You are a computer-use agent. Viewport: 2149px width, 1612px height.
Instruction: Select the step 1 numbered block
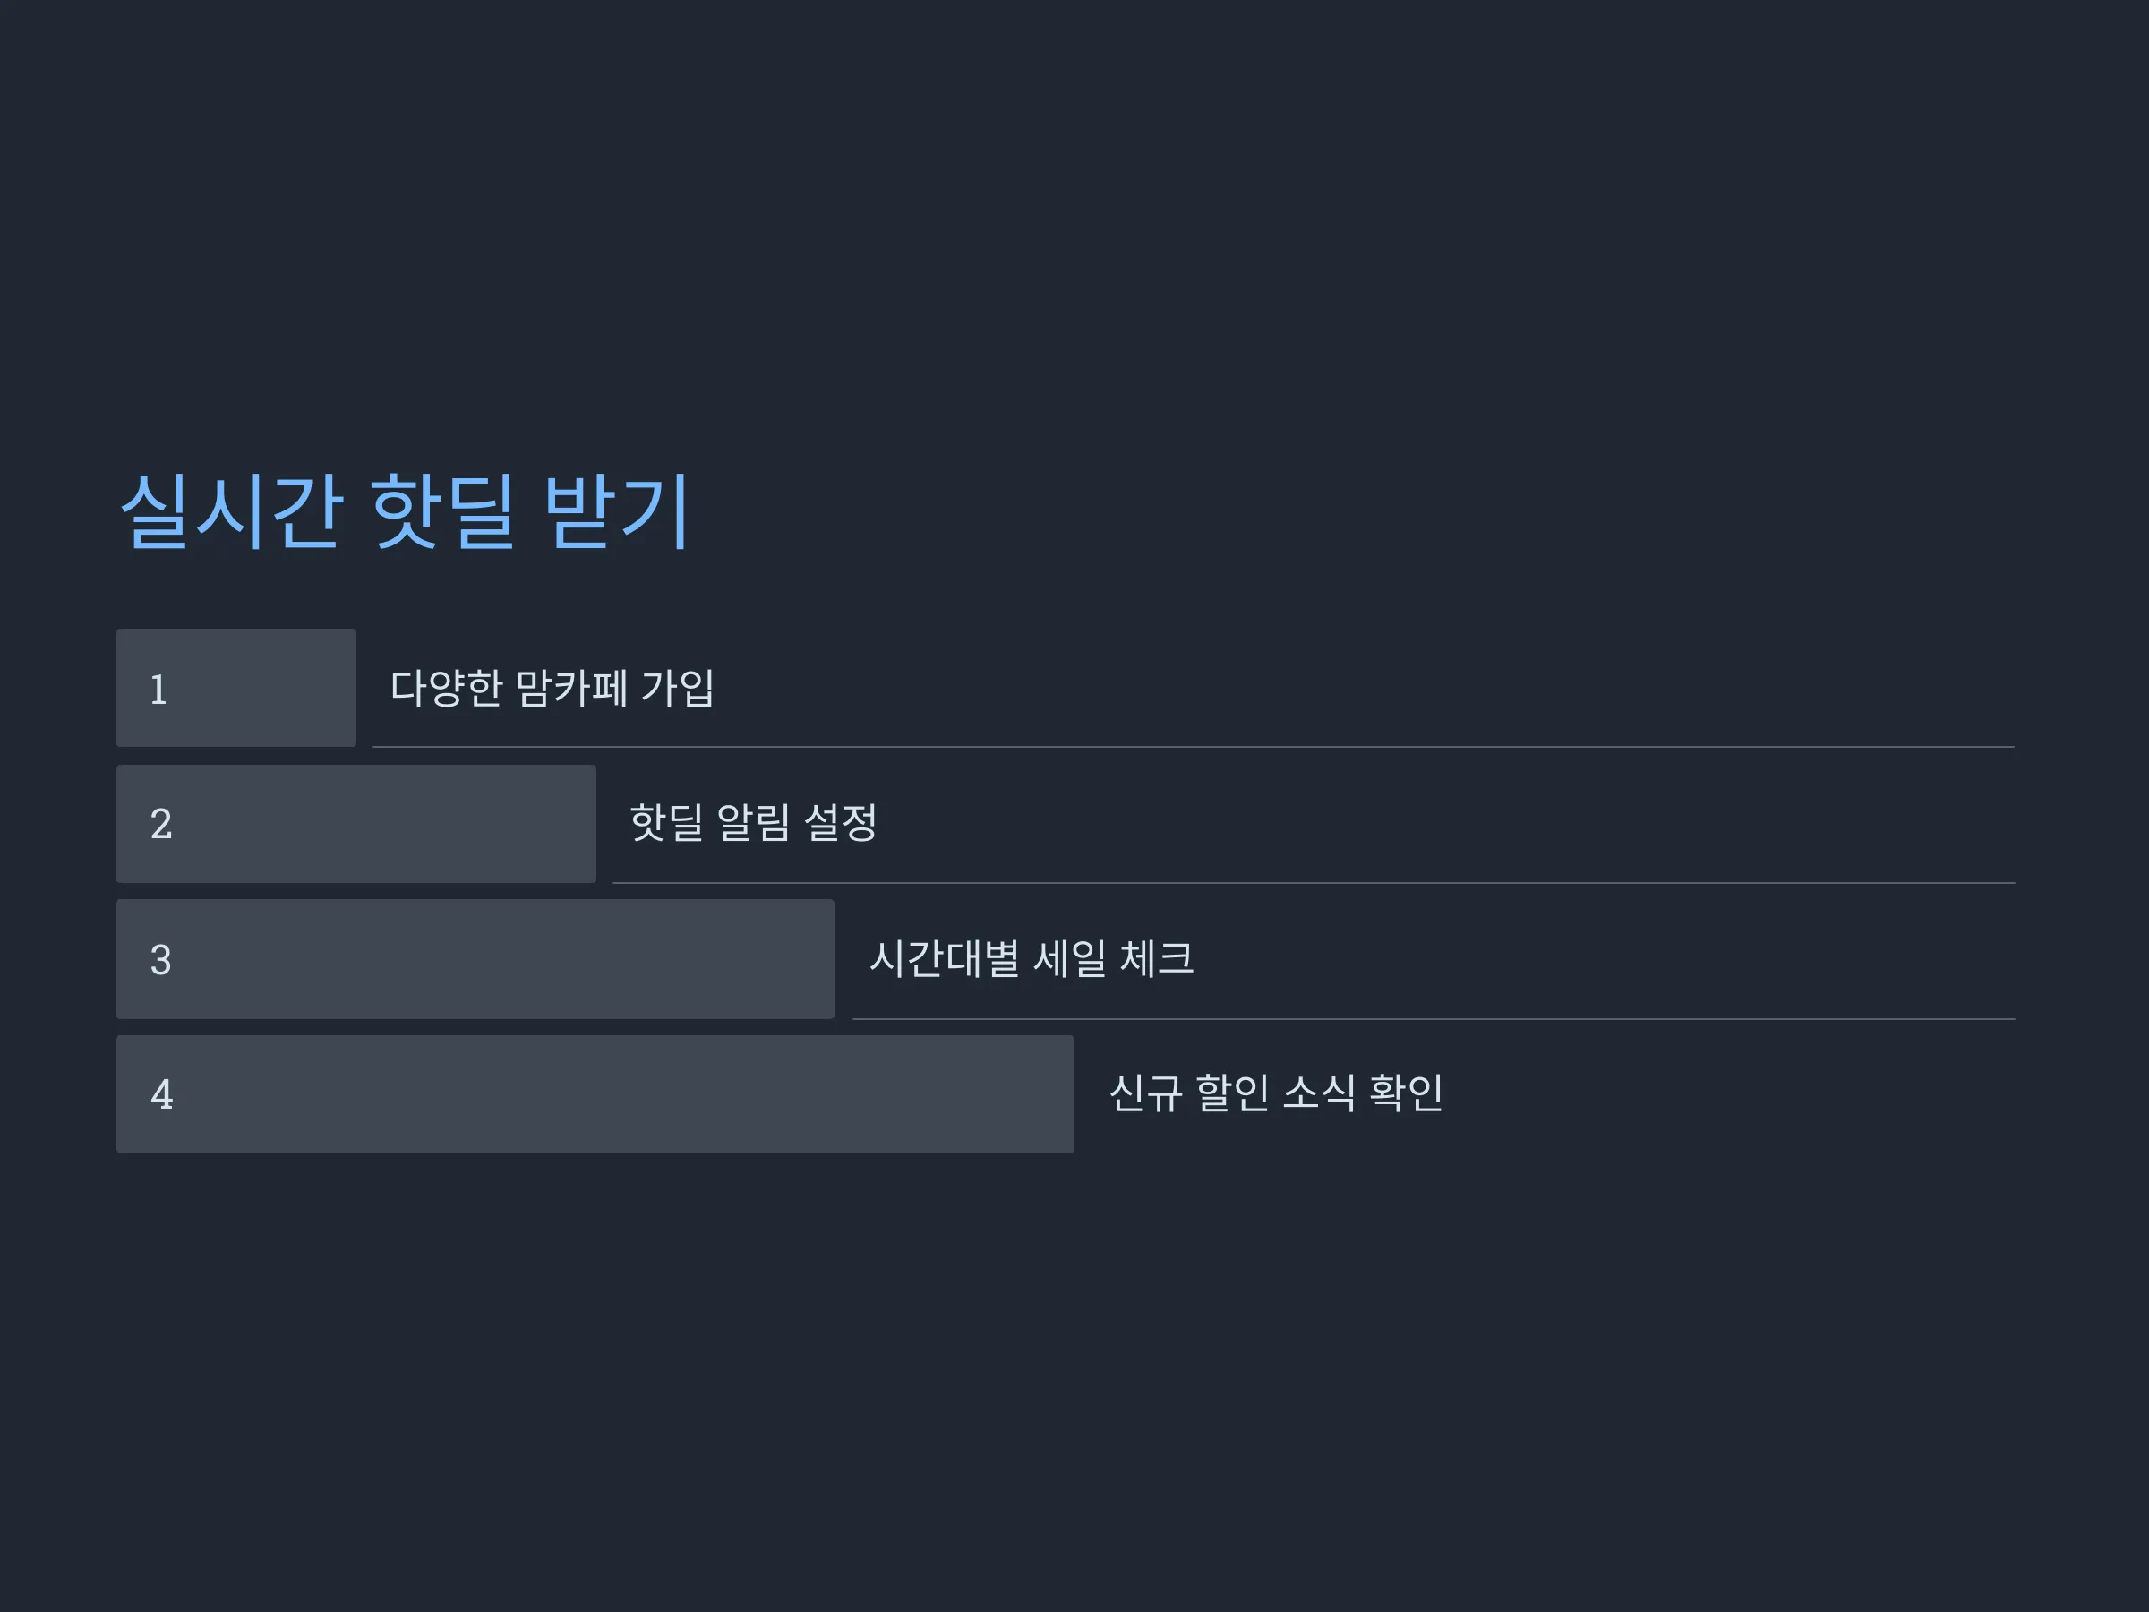[236, 688]
